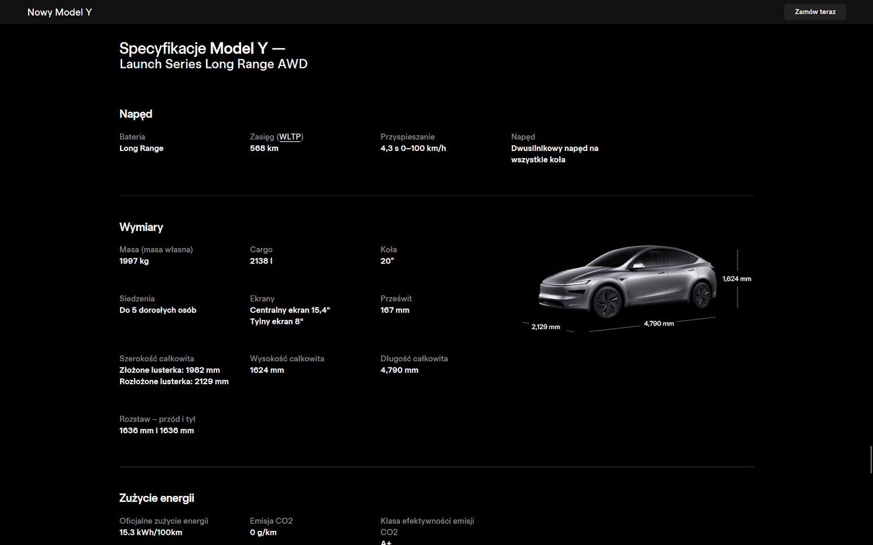Select energy use '15.3 kWh/100km'
This screenshot has height=545, width=873.
(151, 532)
